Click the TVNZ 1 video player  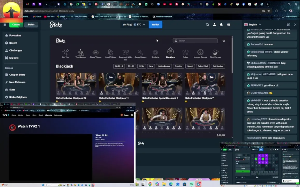[51, 157]
